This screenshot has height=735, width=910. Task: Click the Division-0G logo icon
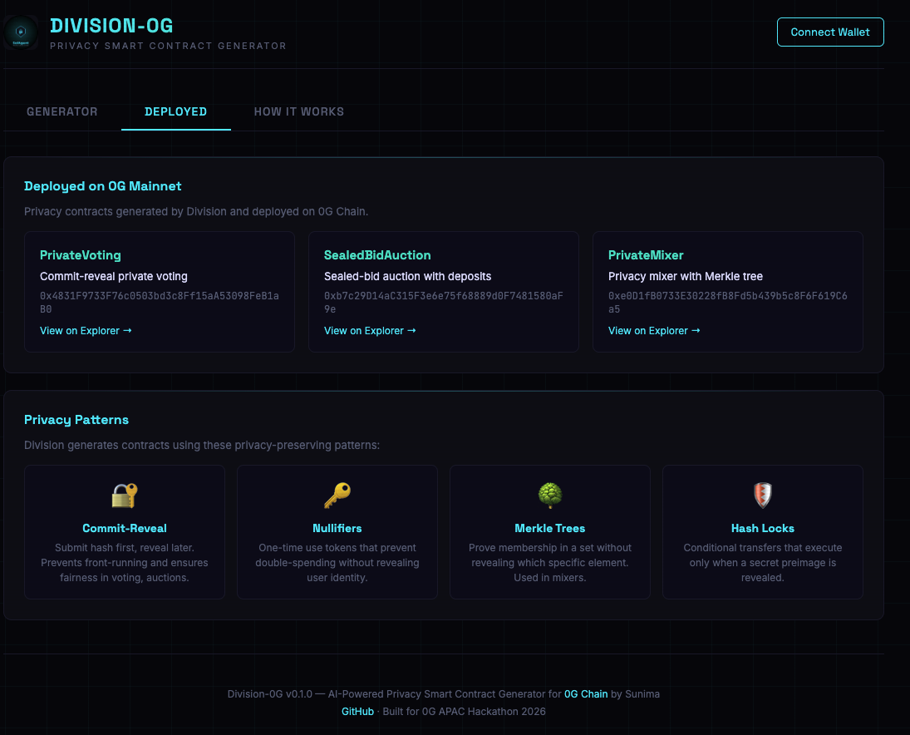tap(22, 32)
